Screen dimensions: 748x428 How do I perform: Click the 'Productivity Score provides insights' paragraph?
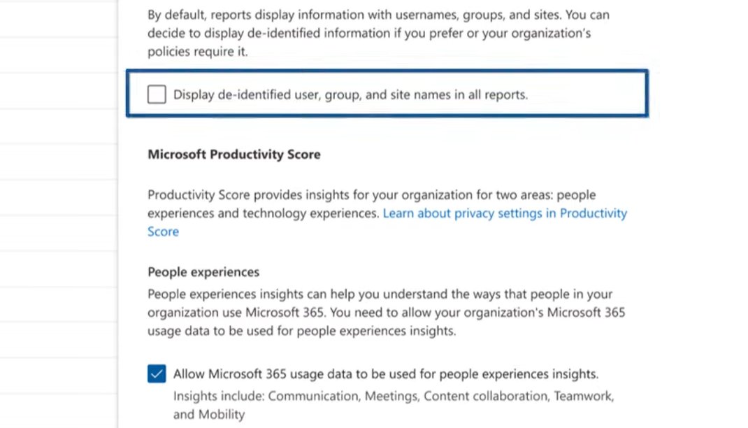point(371,195)
